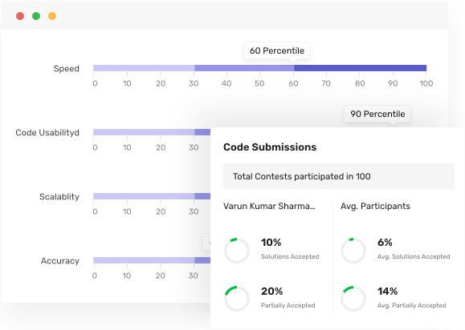
Task: Open Varun Kumar Sharma name heading
Action: [x=269, y=206]
